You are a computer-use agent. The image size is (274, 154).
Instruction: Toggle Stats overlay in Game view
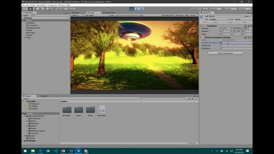(x=187, y=15)
